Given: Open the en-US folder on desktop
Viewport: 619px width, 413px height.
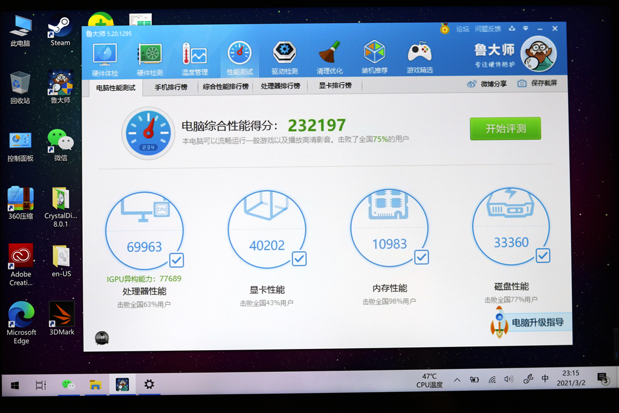Looking at the screenshot, I should point(61,261).
